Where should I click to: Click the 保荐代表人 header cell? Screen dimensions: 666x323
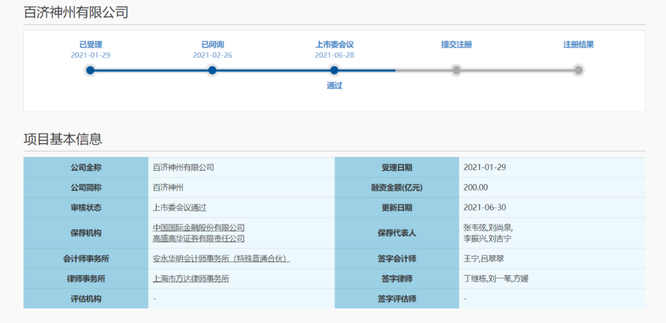(397, 233)
